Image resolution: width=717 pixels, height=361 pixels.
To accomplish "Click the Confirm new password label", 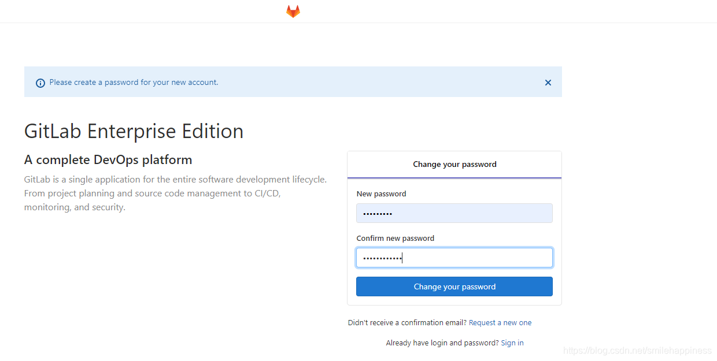I will pos(395,239).
